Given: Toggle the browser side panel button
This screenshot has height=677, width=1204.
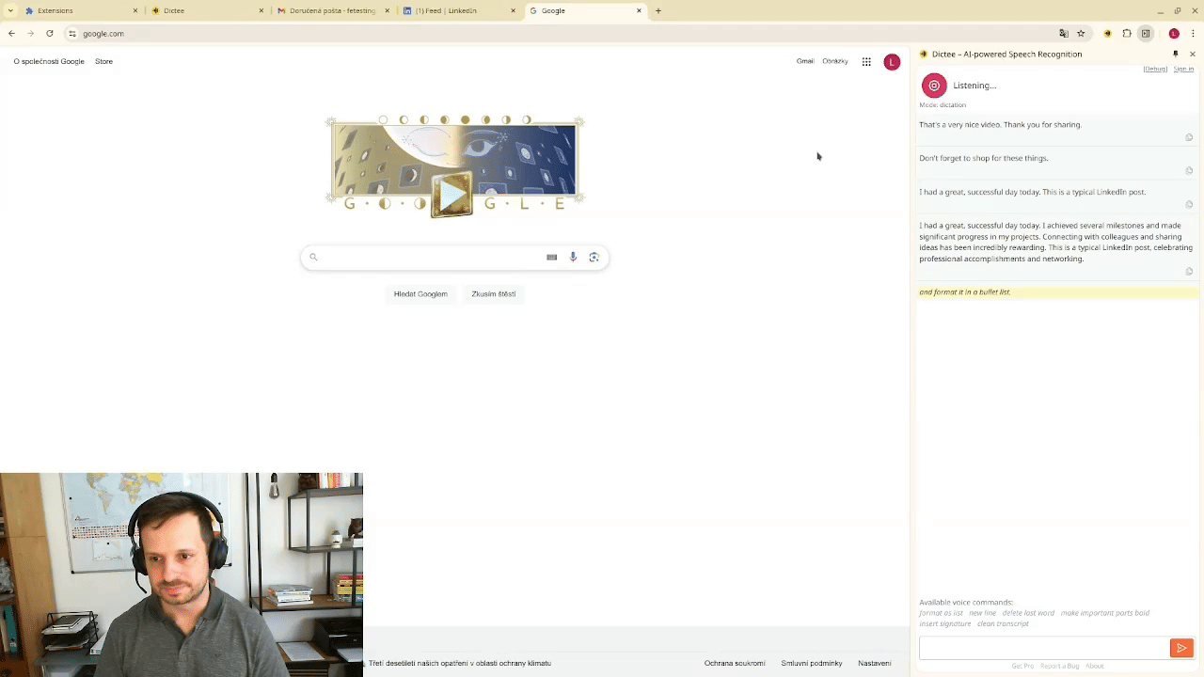Looking at the screenshot, I should point(1146,34).
